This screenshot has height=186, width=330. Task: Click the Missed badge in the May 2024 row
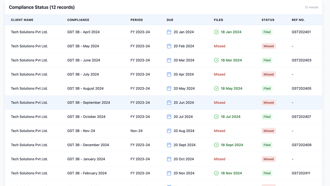coord(268,46)
